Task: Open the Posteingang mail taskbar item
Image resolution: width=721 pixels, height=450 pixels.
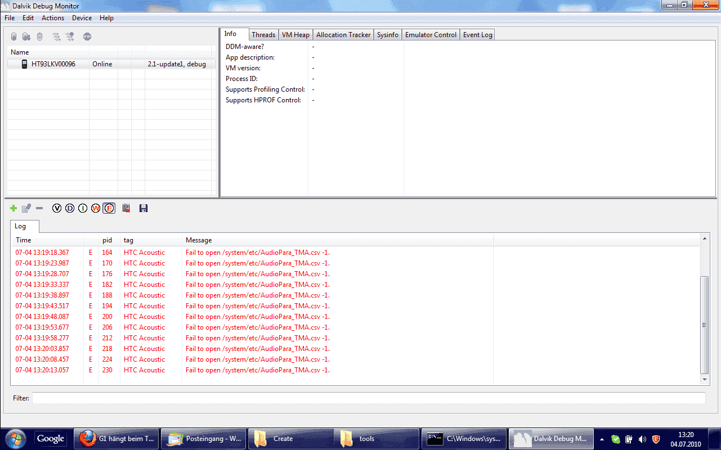Action: 203,439
